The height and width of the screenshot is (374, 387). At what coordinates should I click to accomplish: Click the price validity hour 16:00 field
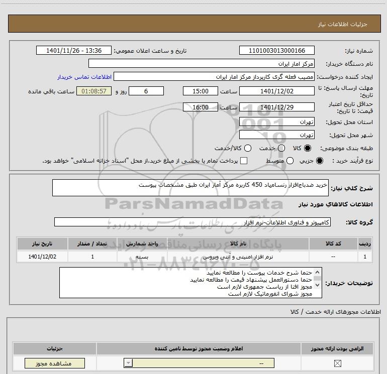201,107
